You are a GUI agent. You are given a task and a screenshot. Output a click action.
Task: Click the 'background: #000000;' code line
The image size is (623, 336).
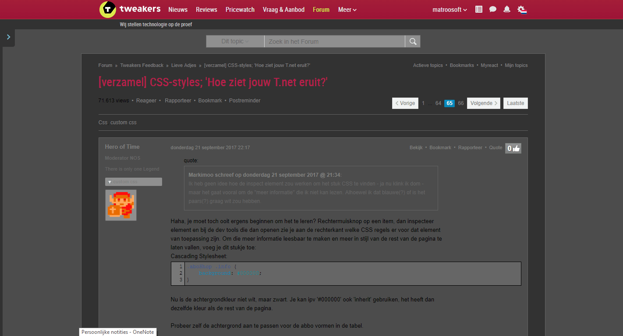(x=230, y=273)
